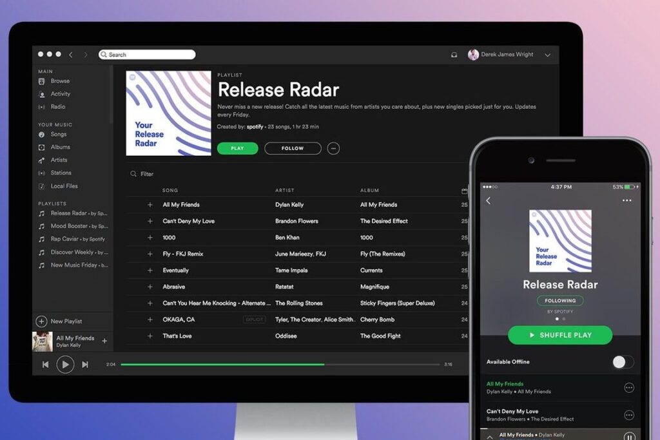Open Activity in the sidebar

point(60,94)
